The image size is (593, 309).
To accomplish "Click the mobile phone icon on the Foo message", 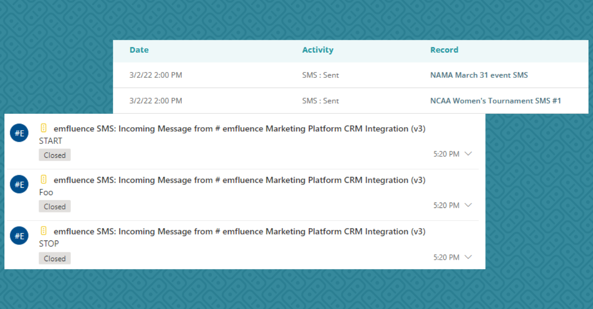I will pyautogui.click(x=43, y=179).
